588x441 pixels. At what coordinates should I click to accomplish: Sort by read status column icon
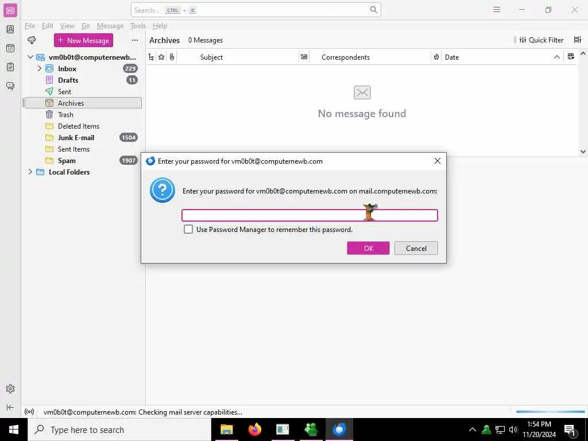coord(304,57)
